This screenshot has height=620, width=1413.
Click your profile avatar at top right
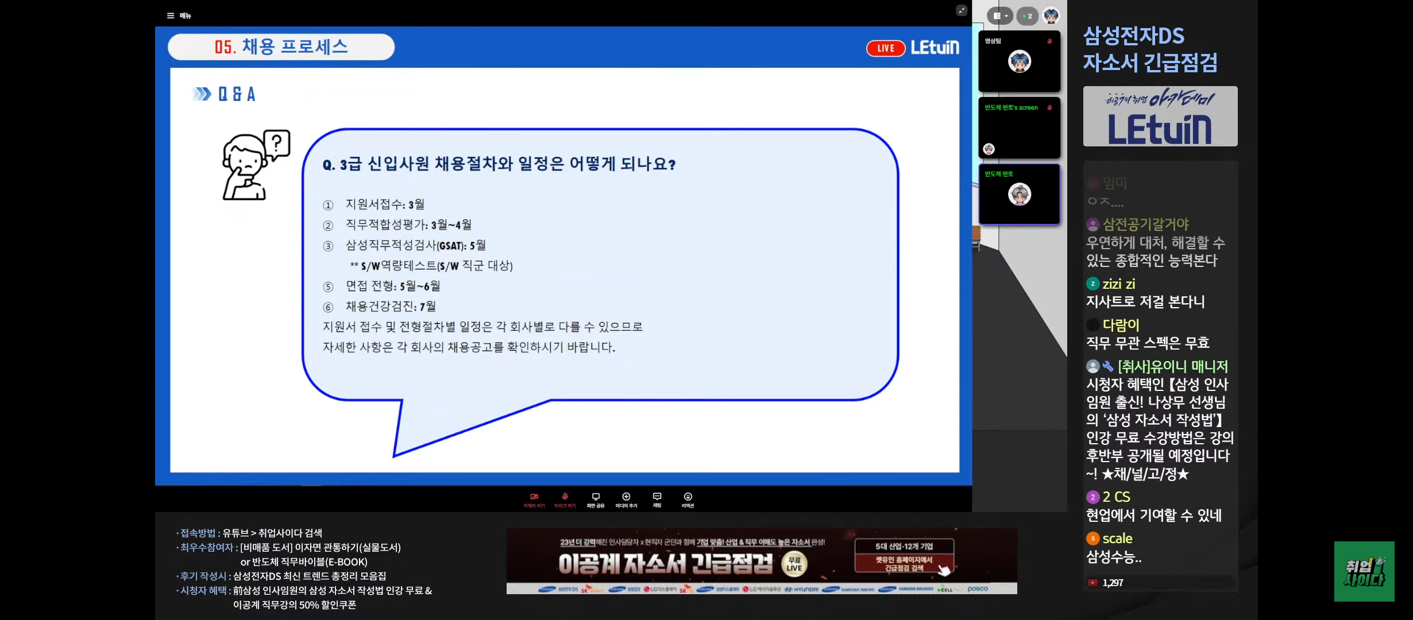pos(1051,16)
